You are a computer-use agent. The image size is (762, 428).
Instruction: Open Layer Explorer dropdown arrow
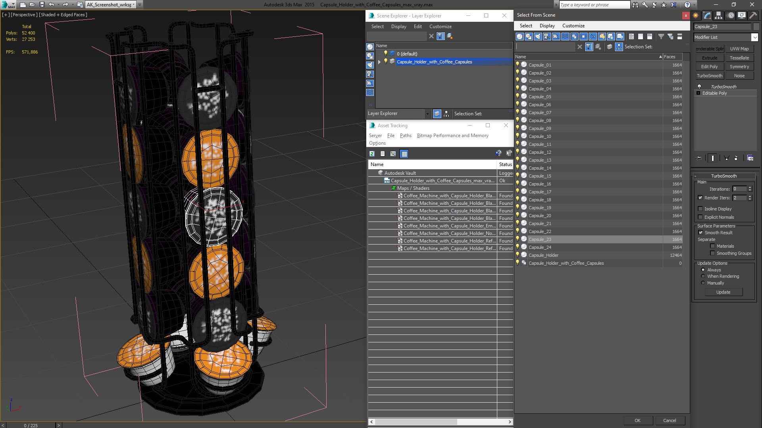pos(427,114)
